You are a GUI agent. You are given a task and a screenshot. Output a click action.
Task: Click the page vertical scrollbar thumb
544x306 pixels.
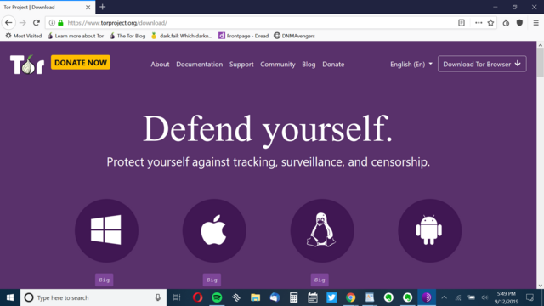[541, 62]
